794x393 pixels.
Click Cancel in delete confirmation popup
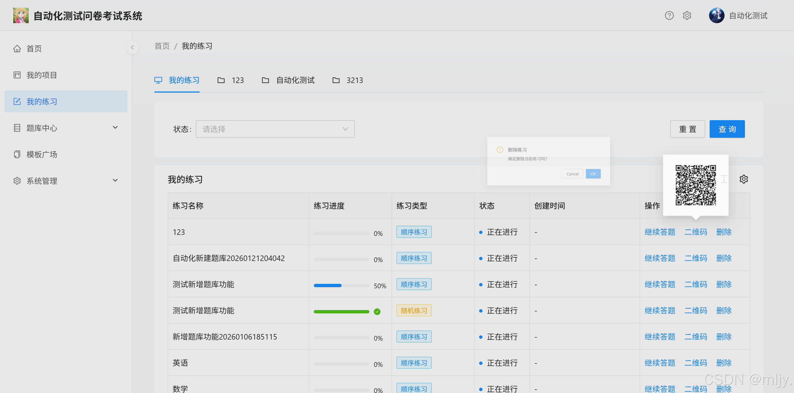[572, 174]
